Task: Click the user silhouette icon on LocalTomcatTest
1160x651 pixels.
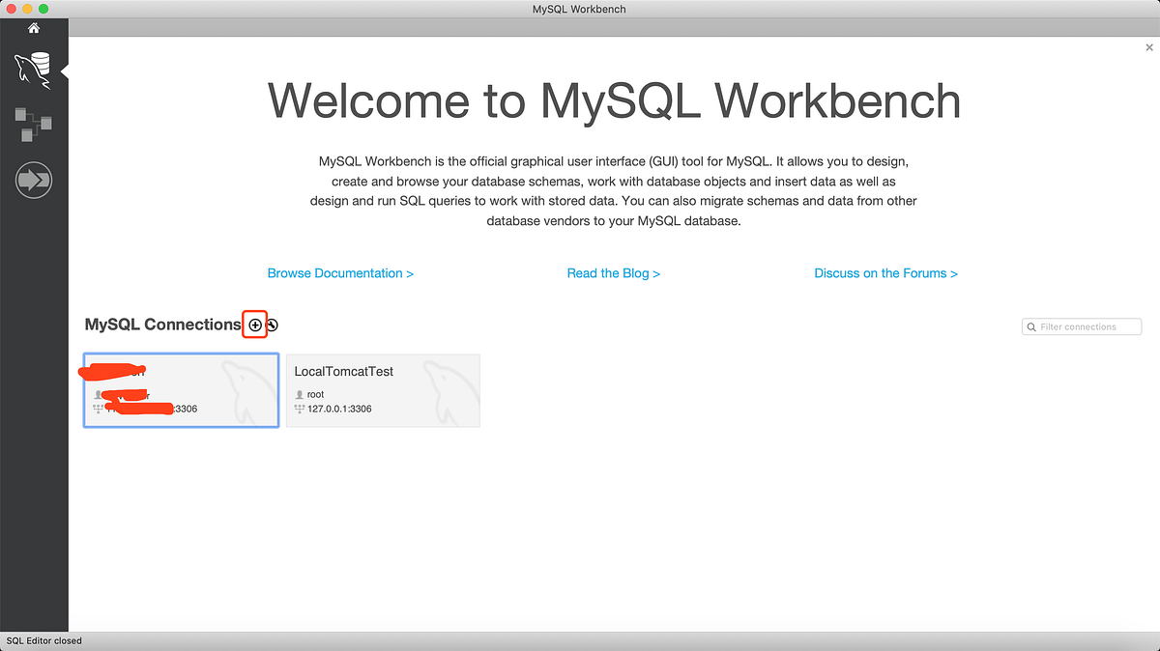Action: pos(298,393)
